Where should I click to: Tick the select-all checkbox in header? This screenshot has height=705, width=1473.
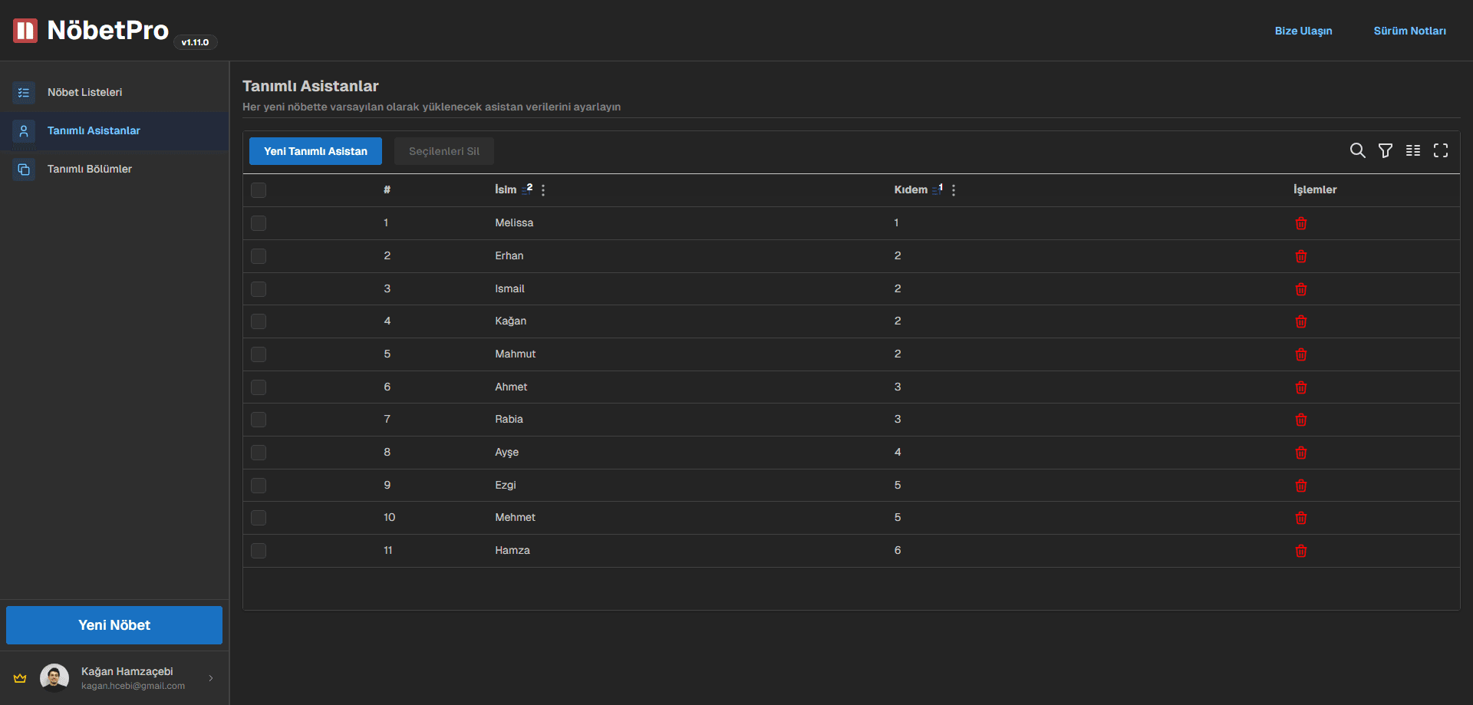click(x=259, y=190)
